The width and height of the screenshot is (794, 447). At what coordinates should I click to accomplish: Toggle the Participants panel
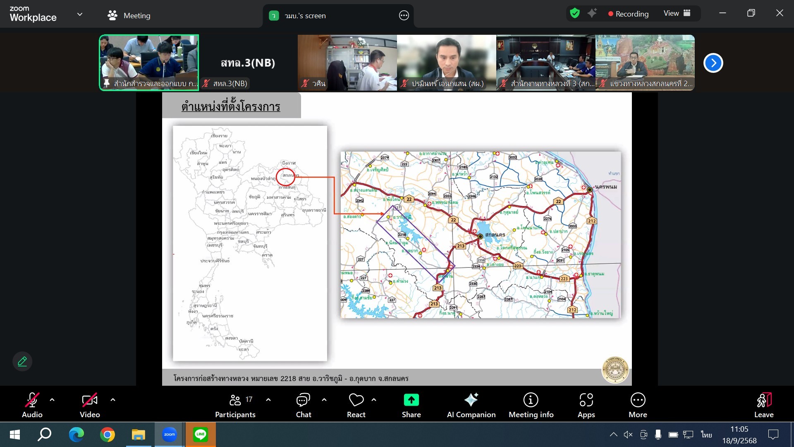pos(235,400)
